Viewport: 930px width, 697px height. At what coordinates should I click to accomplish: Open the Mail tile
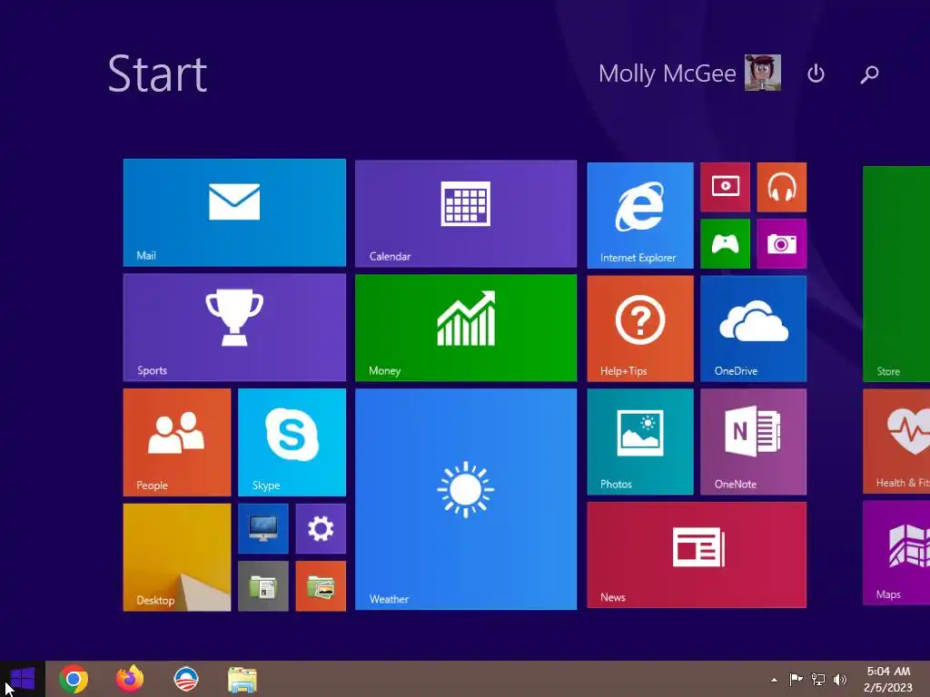point(234,212)
